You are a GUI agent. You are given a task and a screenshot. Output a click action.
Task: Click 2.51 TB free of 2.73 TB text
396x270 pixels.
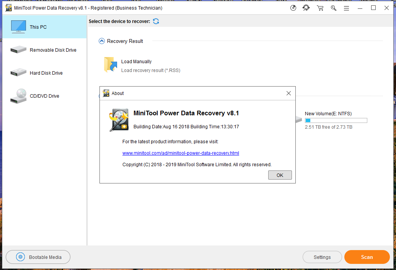coord(329,127)
